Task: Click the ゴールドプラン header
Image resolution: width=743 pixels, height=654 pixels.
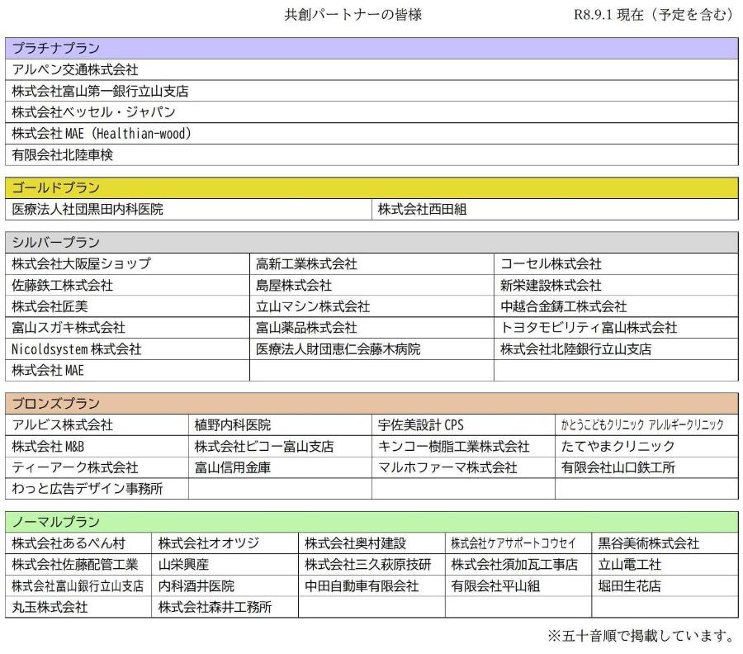Action: pyautogui.click(x=371, y=188)
